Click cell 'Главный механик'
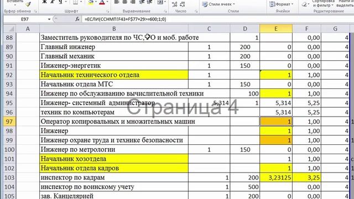Viewport: 354px width, 199px height. tap(114, 56)
